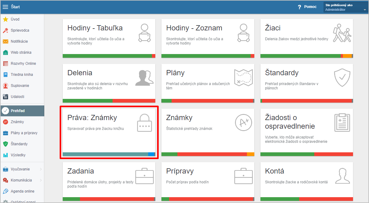369x203 pixels.
Task: Open the hamburger menu icon
Action: coord(5,7)
